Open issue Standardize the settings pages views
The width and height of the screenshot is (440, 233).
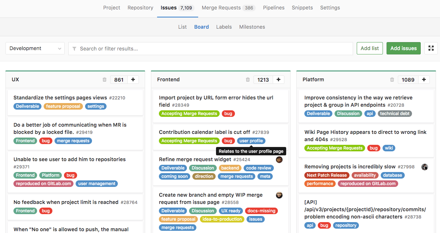coord(60,98)
